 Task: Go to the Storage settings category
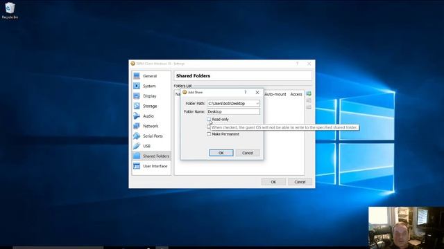[151, 106]
